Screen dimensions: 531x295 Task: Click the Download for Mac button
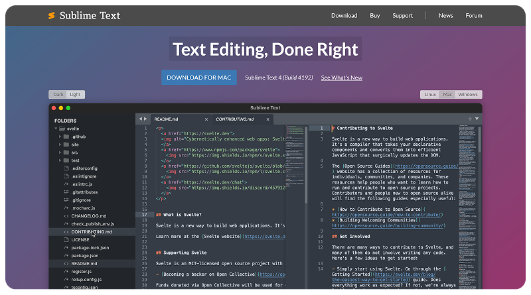198,78
